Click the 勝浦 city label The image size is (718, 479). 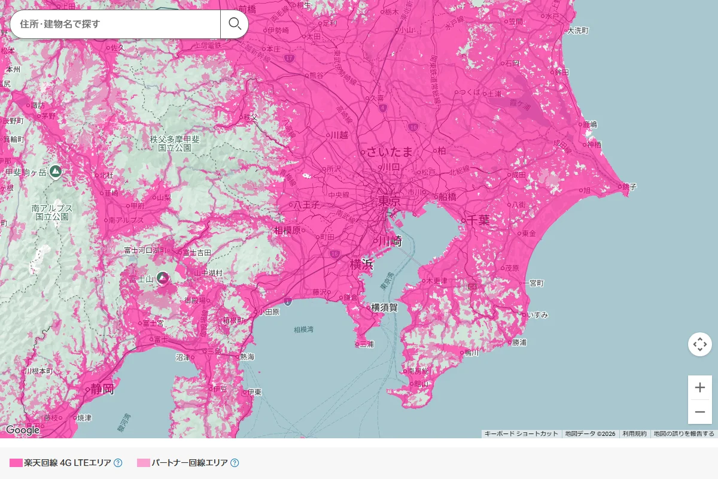tap(519, 342)
